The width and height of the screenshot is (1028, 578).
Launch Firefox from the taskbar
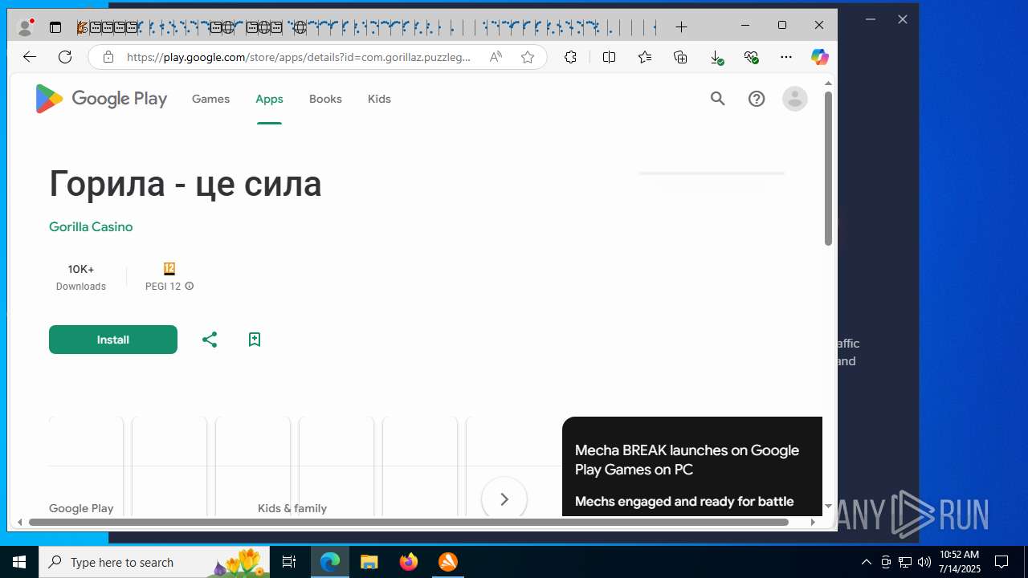click(x=409, y=562)
